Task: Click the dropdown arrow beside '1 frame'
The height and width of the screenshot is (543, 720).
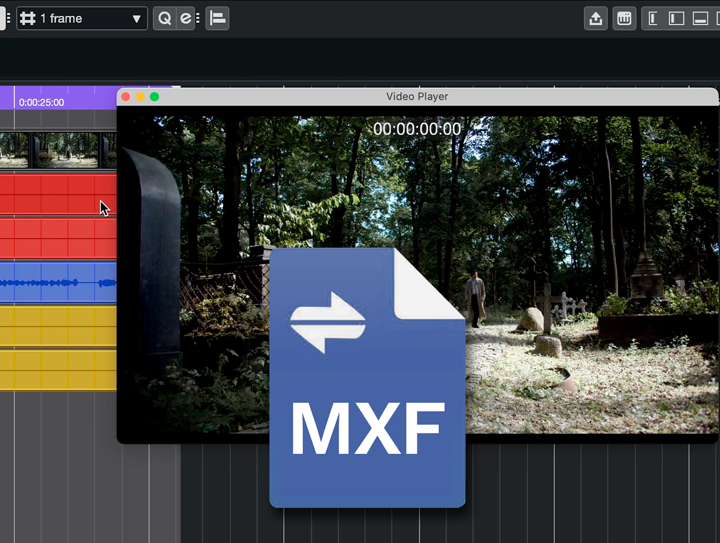Action: [x=136, y=19]
